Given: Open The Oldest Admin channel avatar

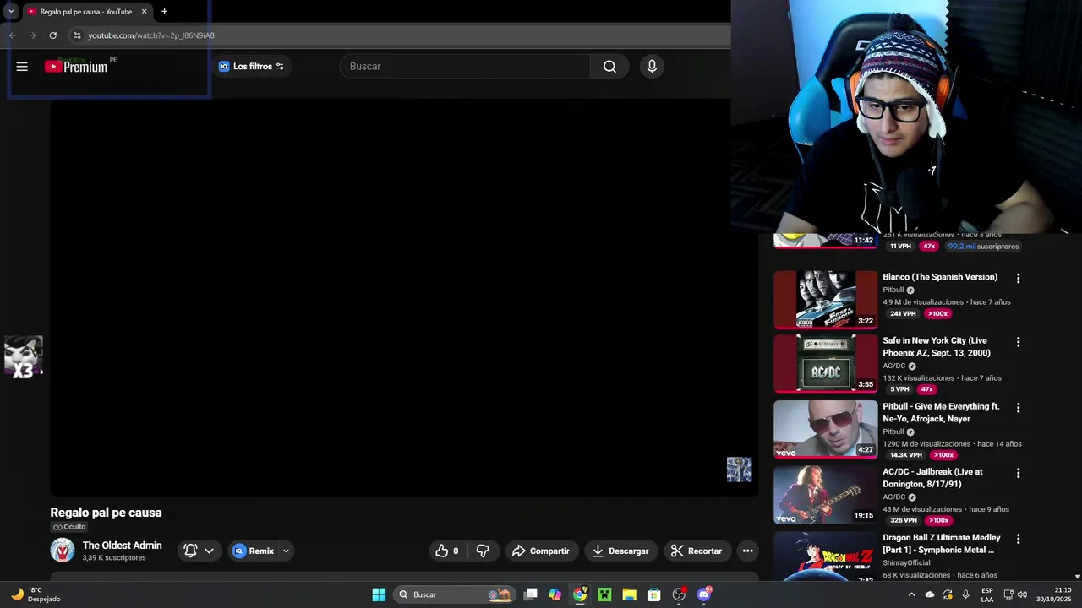Looking at the screenshot, I should point(63,551).
